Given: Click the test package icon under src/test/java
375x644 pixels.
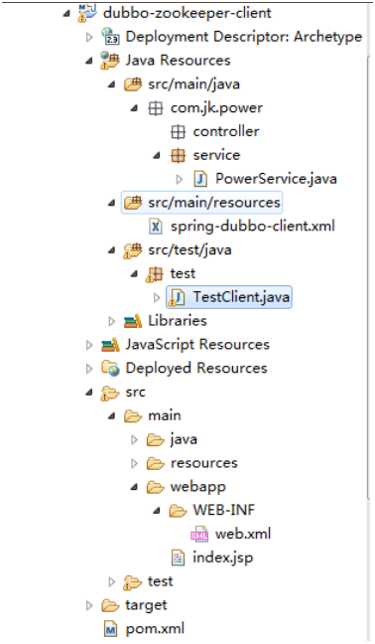Looking at the screenshot, I should 155,274.
